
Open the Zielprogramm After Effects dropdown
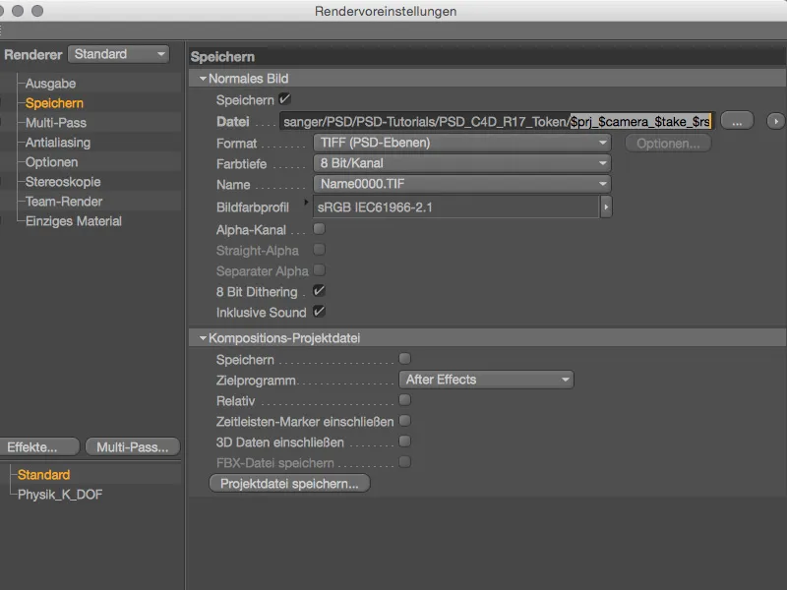pyautogui.click(x=486, y=380)
